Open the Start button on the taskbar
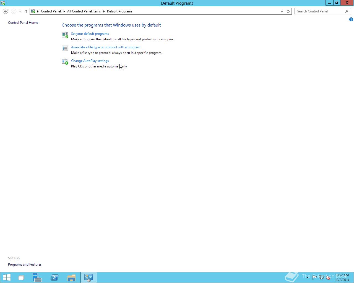 coord(7,277)
